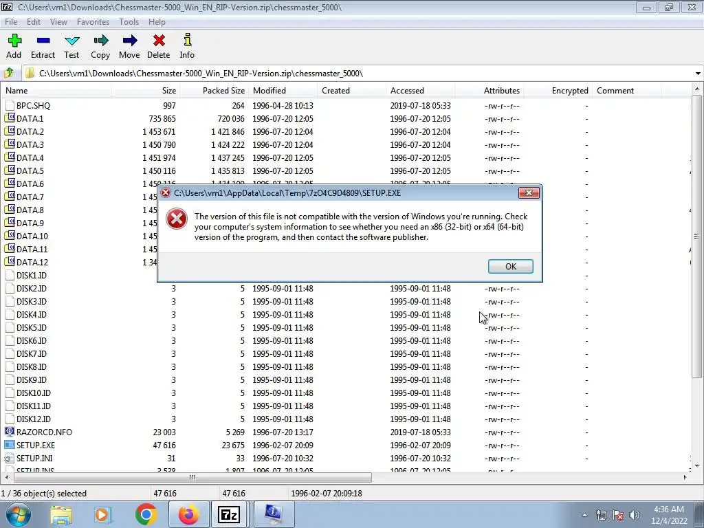Click the Move toolbar icon
704x528 pixels.
(x=129, y=41)
